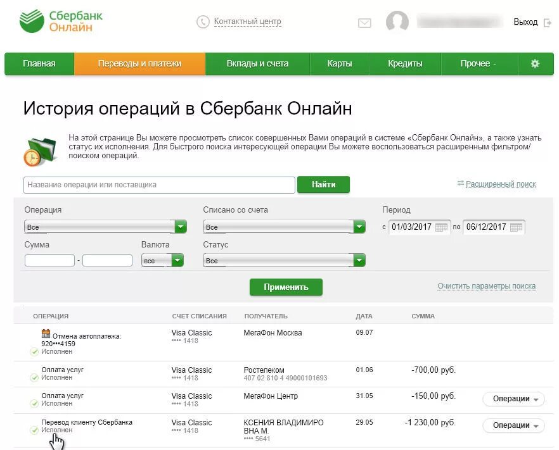Click the Применить button
The image size is (559, 450).
[286, 287]
